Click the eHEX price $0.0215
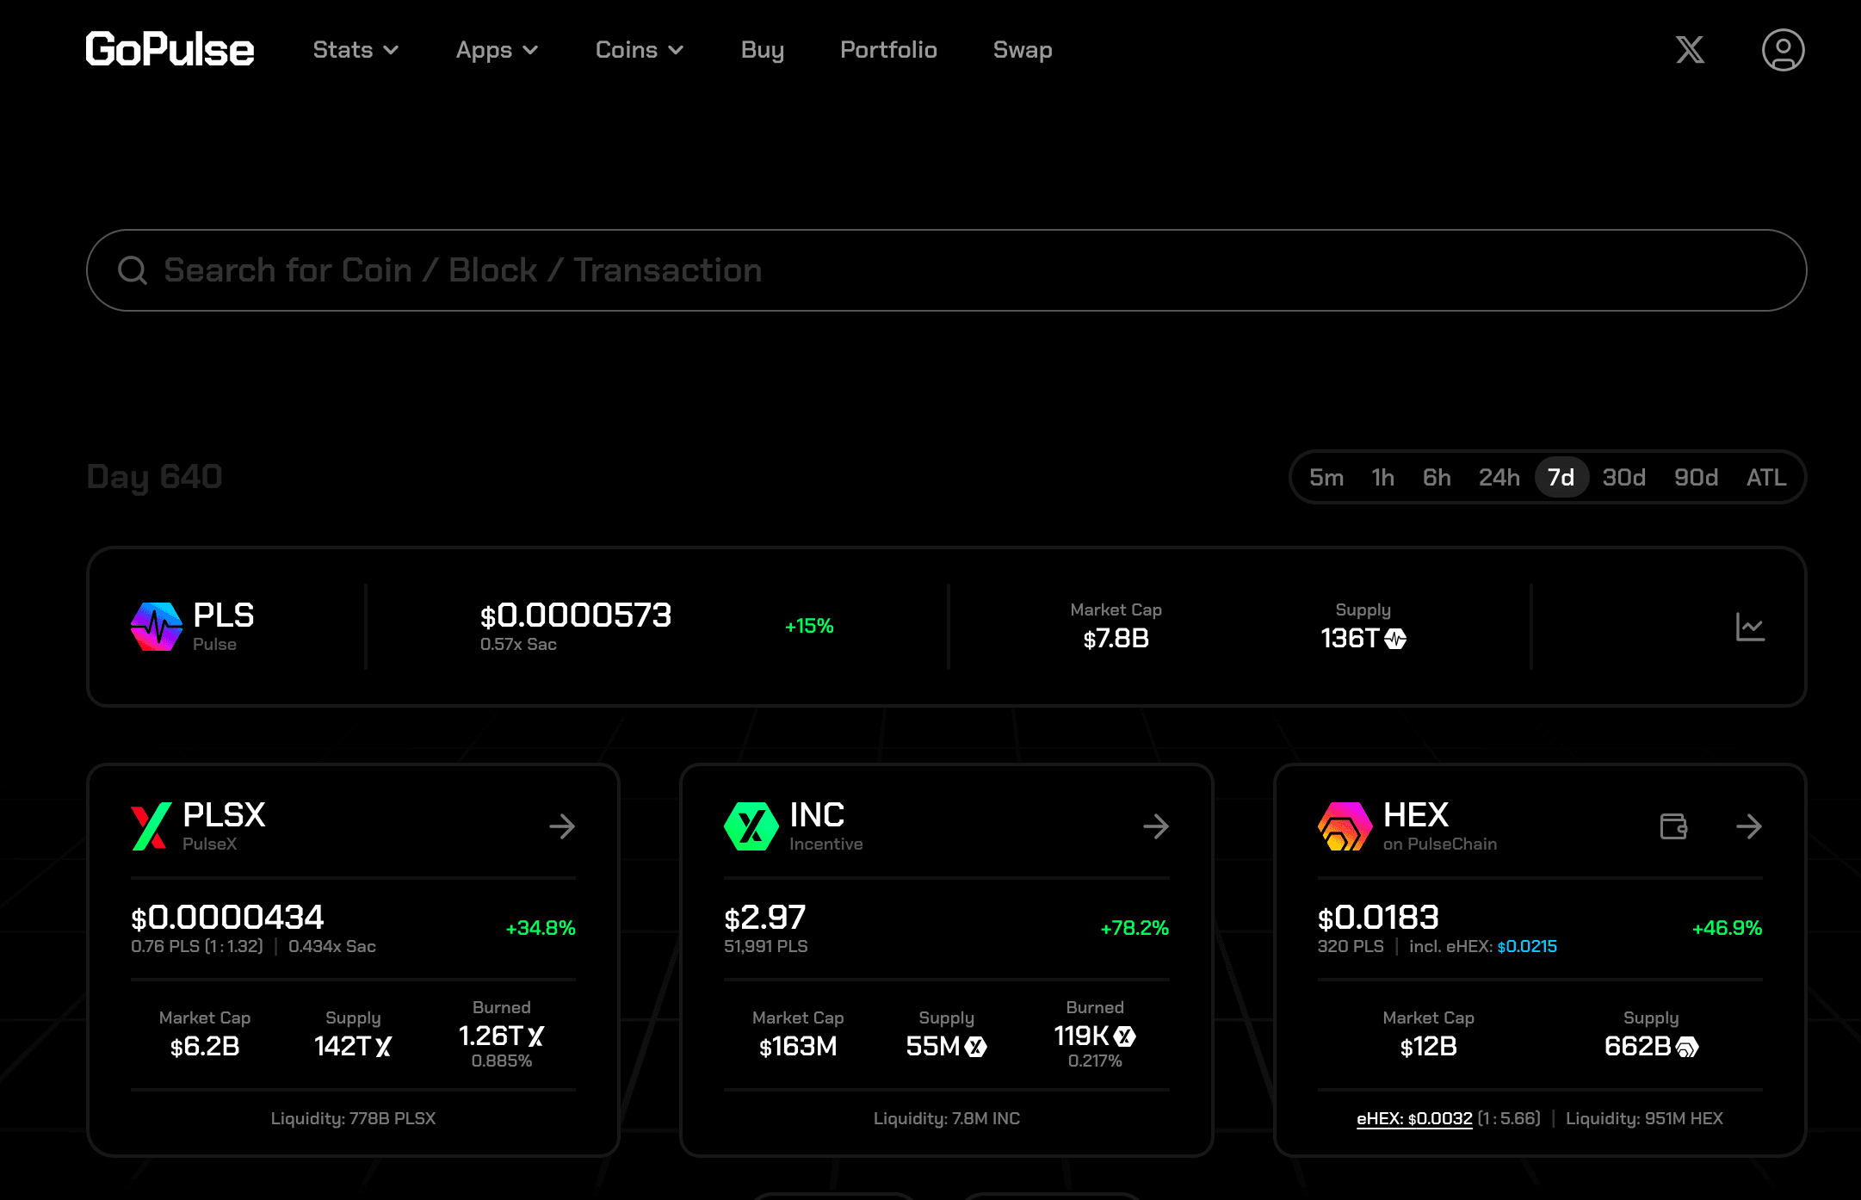 tap(1527, 946)
